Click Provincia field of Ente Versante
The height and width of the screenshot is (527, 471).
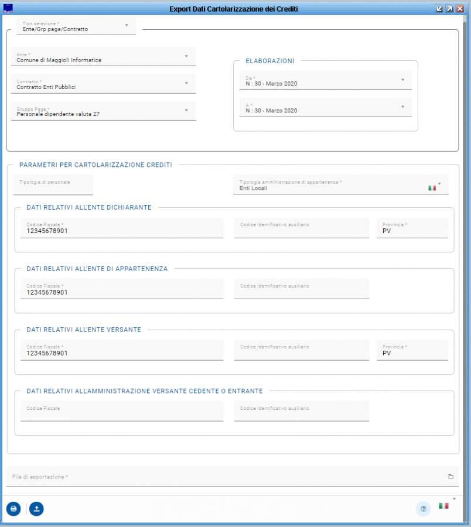click(412, 350)
